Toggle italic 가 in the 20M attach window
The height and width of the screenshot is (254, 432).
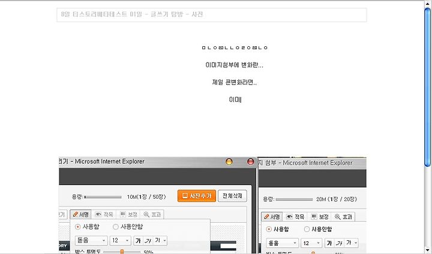tap(340, 243)
